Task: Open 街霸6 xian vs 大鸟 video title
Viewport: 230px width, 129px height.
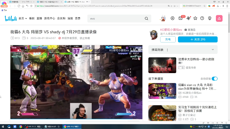Action: click(x=197, y=87)
